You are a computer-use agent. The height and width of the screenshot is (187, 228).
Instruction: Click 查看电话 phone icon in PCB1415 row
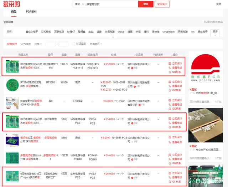(x=170, y=68)
